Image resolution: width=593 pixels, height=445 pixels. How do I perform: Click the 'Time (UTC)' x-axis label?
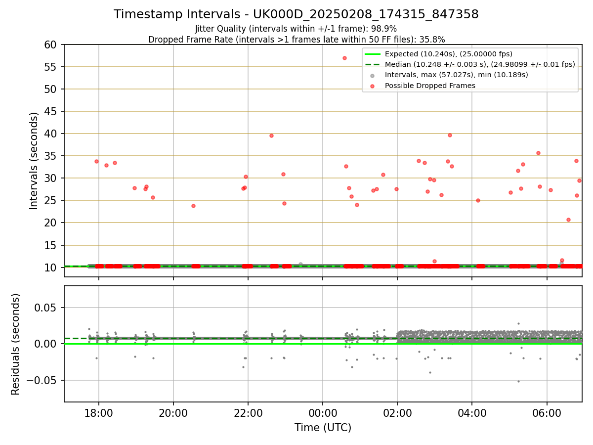323,428
